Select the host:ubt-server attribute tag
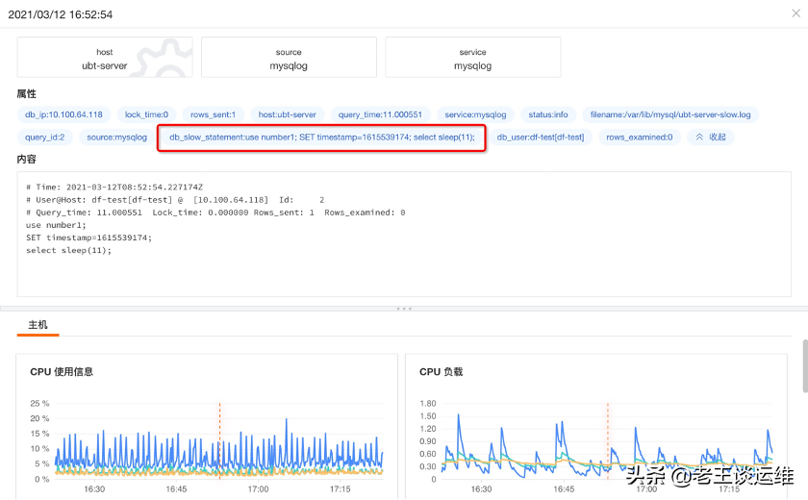 pos(287,114)
